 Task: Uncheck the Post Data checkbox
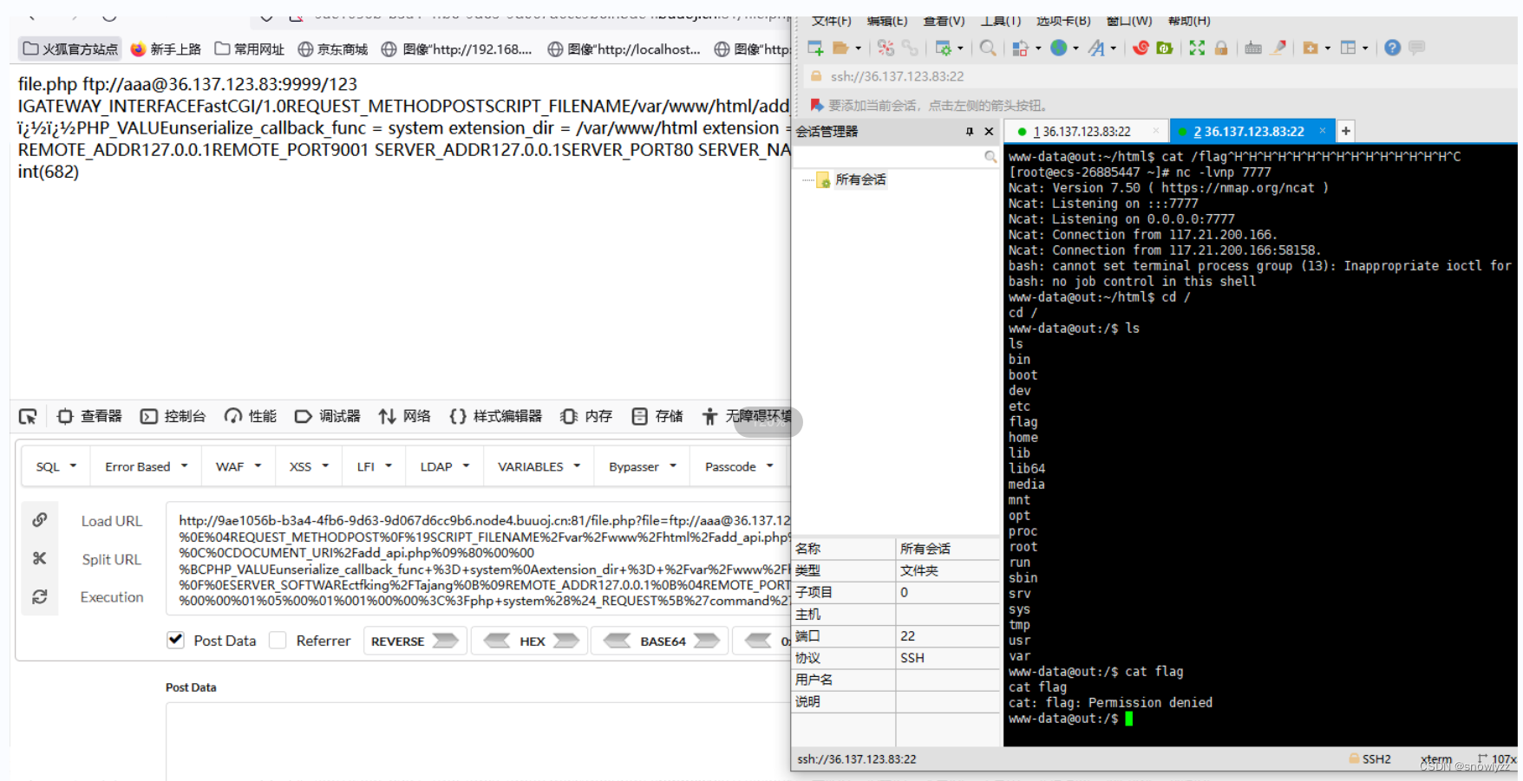(175, 640)
